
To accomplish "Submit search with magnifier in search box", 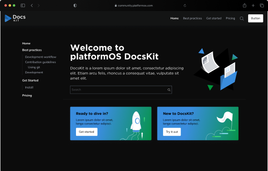I will point(169,90).
